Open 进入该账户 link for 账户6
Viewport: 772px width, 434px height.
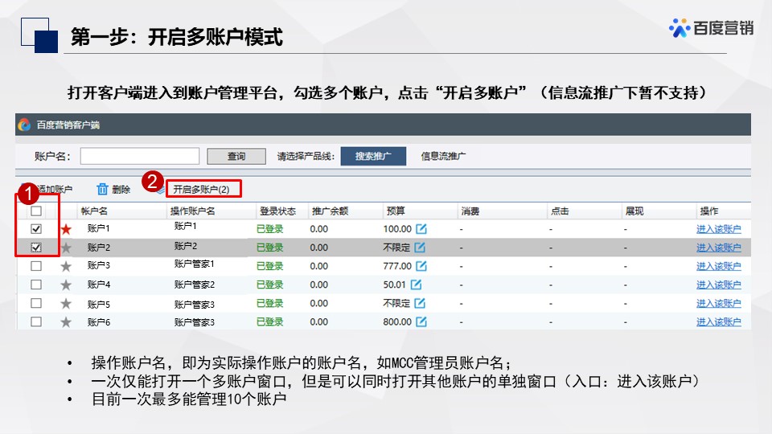click(x=718, y=321)
